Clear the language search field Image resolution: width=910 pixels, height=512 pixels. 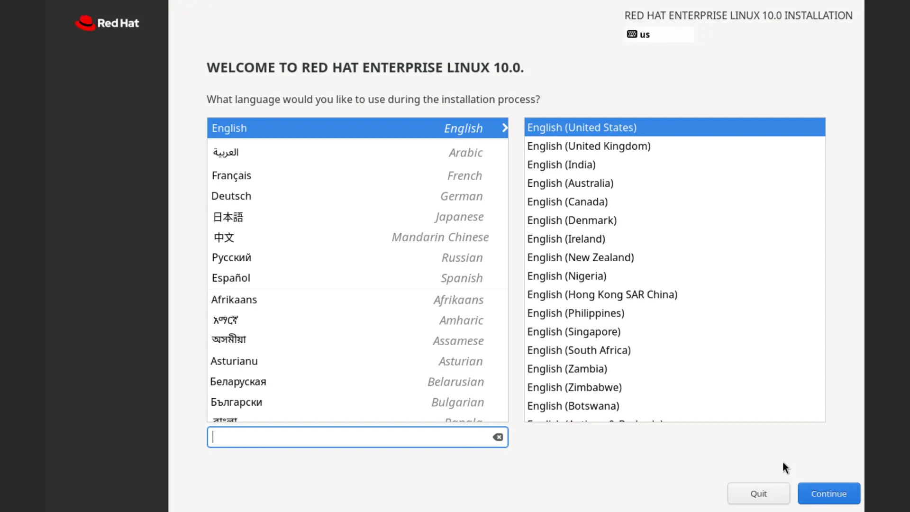[497, 437]
